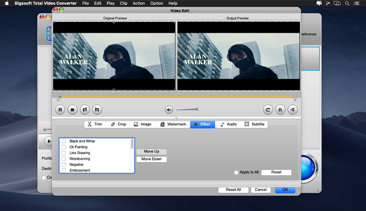Open the Notification Center list icon
This screenshot has height=211, width=366.
coord(356,3)
